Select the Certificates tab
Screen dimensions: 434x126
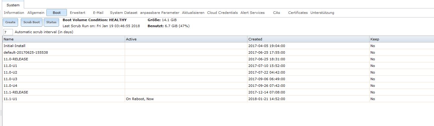[298, 13]
